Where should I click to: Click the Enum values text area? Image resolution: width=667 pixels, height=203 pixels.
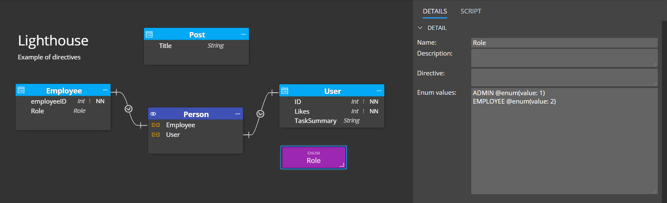(564, 141)
